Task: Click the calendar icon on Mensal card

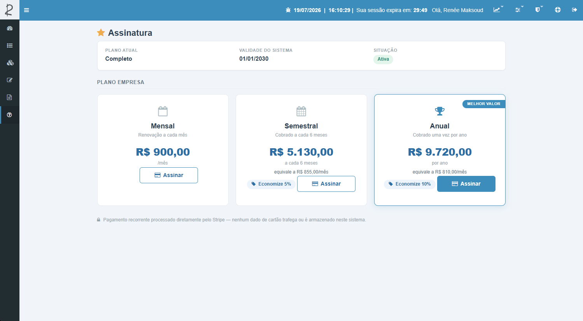Action: (x=163, y=111)
